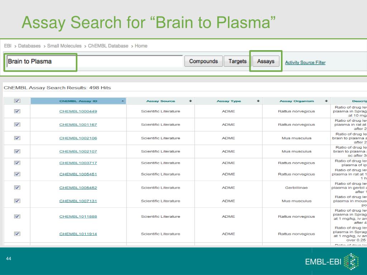Open assay CHEMBL1002106
The width and height of the screenshot is (367, 275).
(78, 138)
